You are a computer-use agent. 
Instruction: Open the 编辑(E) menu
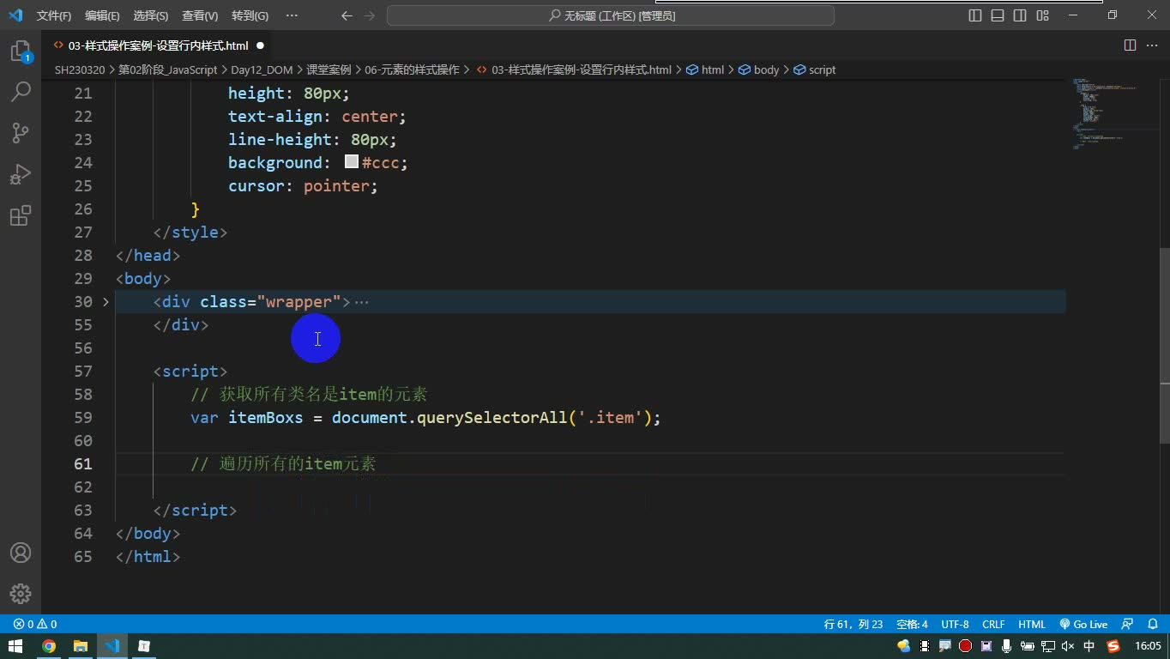pos(103,15)
